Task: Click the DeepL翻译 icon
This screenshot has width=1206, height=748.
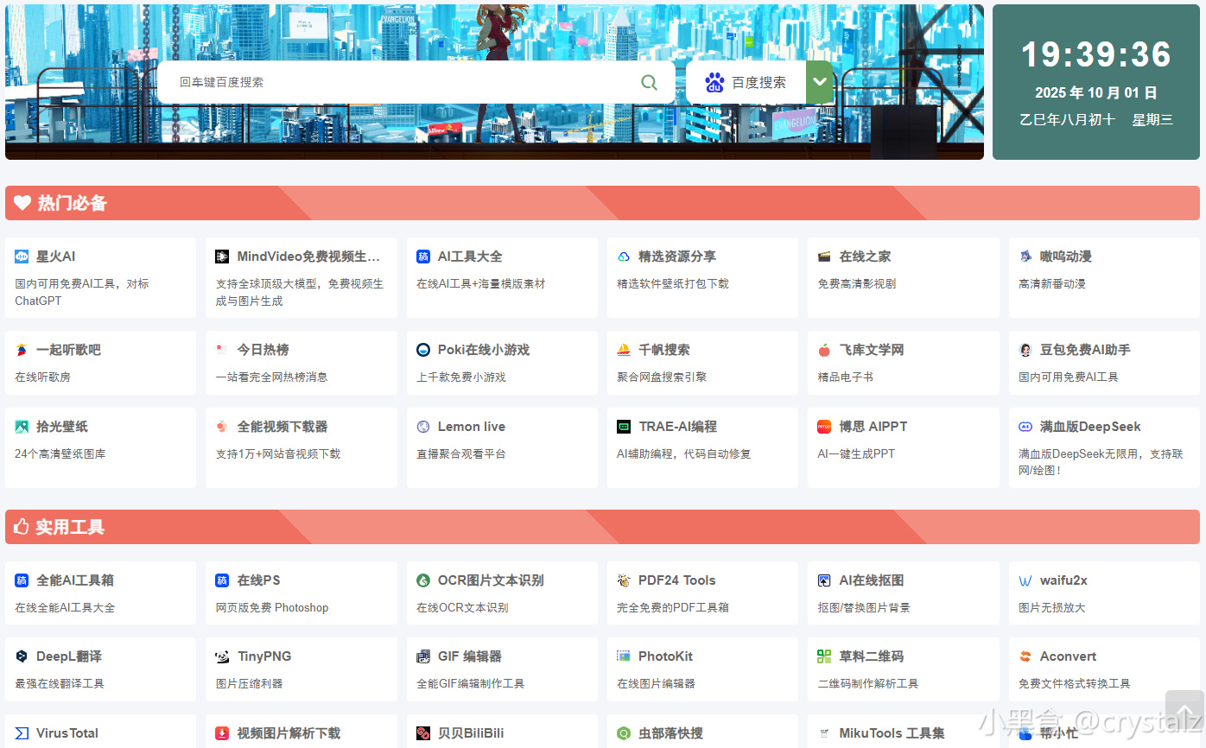Action: [22, 656]
